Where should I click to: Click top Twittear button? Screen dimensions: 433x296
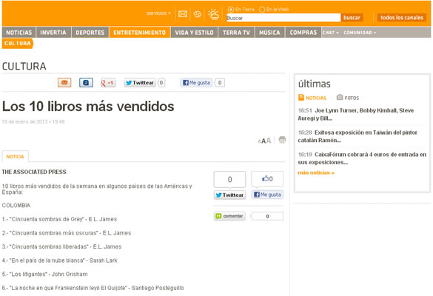[x=140, y=83]
